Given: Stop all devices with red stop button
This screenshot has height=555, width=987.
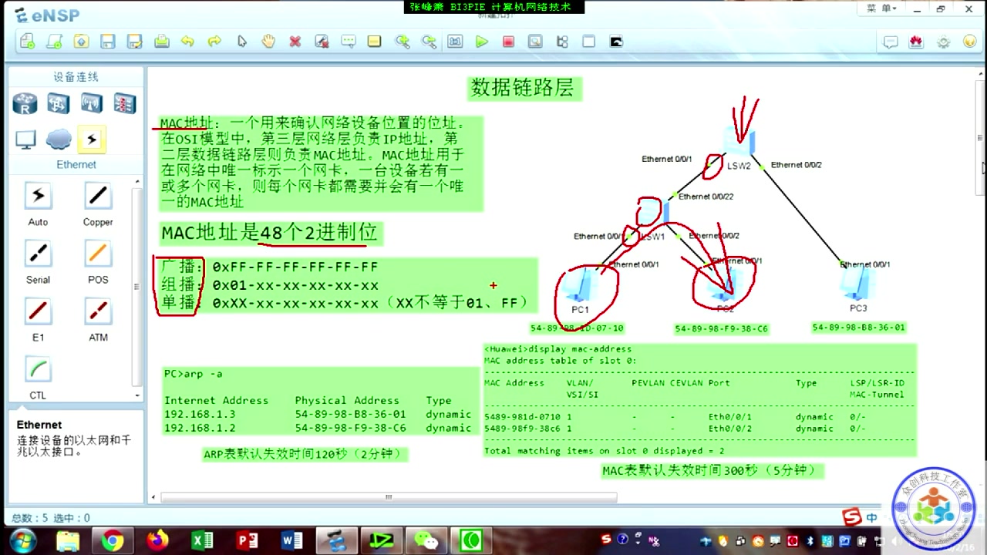Looking at the screenshot, I should (508, 42).
